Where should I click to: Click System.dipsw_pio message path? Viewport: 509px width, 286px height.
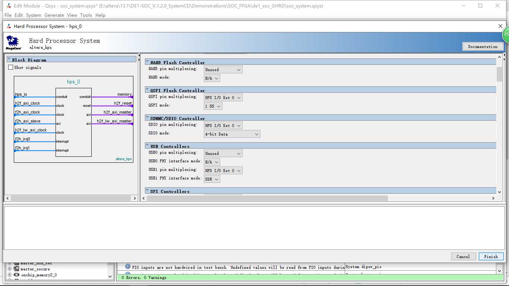364,267
